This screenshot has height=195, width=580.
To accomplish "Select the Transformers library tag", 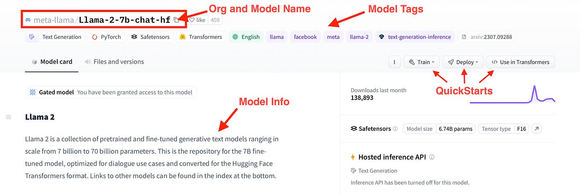I will point(201,37).
